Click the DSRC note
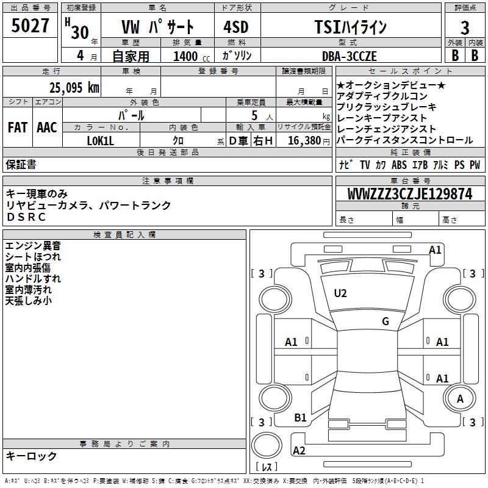Image resolution: width=488 pixels, height=488 pixels. [x=26, y=217]
